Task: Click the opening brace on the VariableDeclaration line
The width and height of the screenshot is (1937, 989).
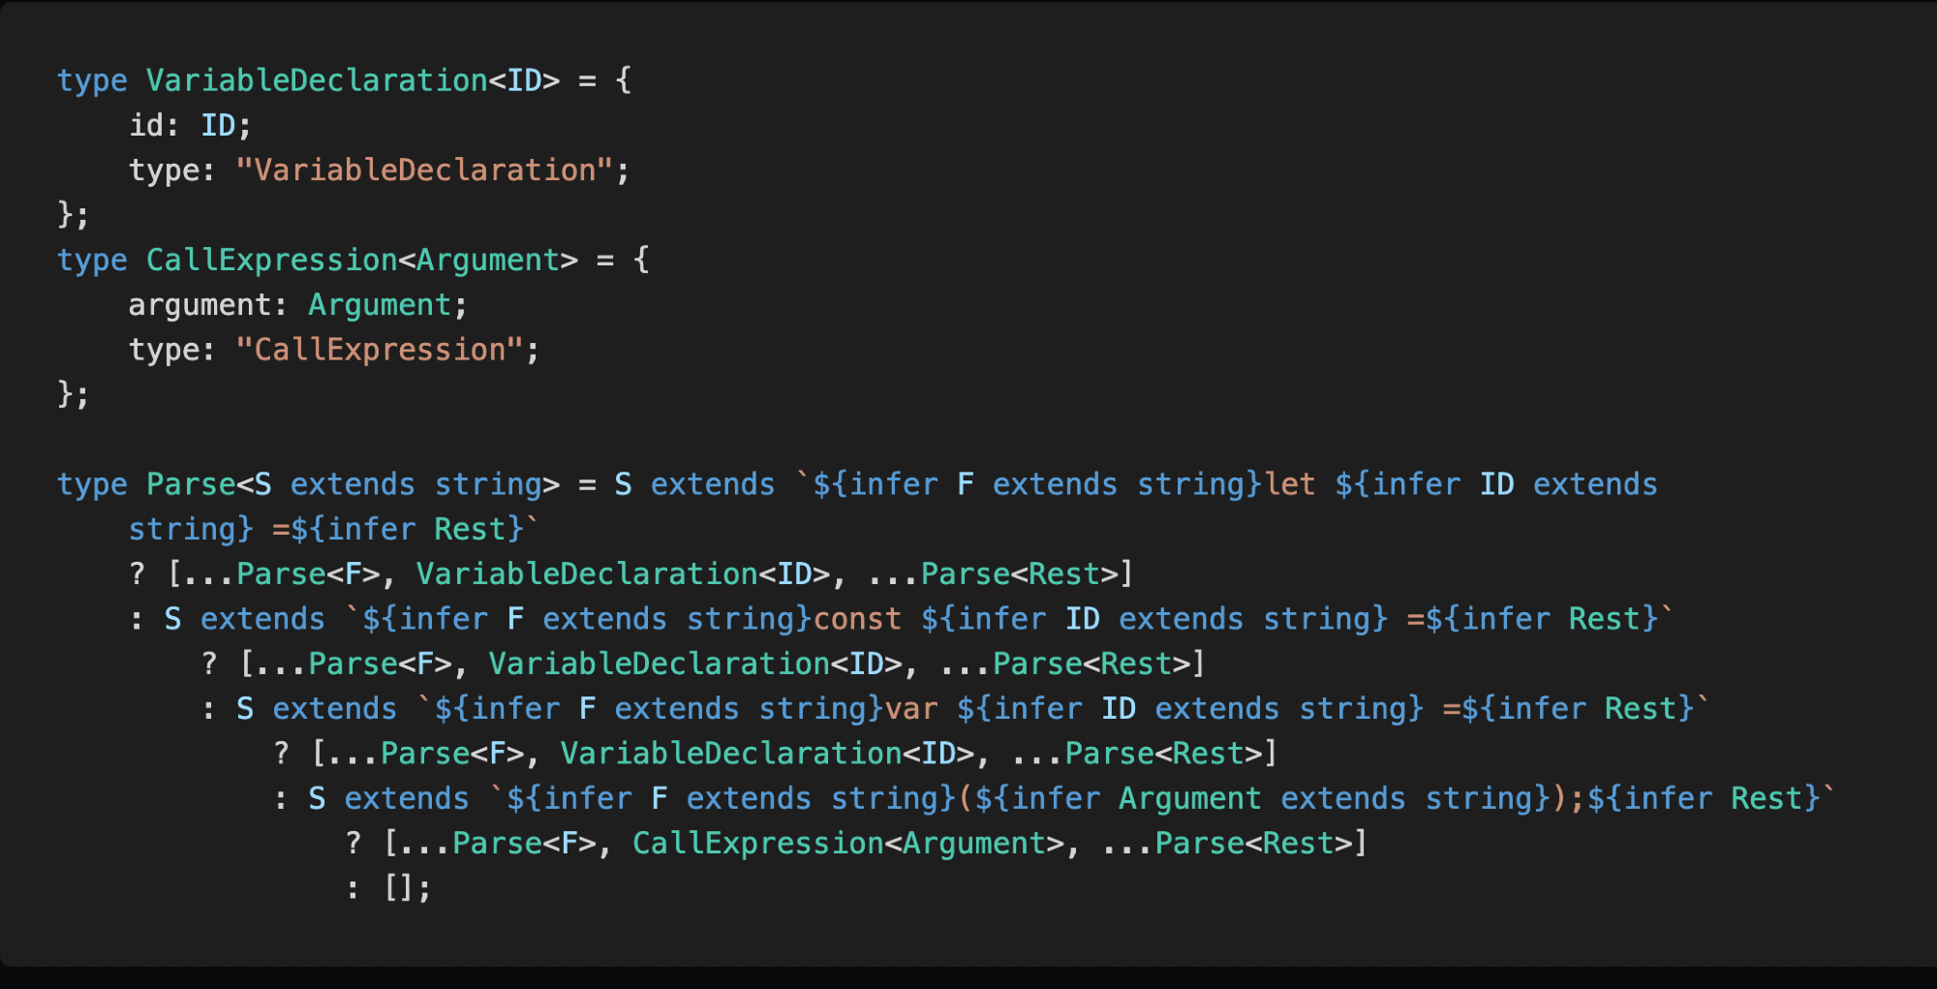Action: click(624, 80)
